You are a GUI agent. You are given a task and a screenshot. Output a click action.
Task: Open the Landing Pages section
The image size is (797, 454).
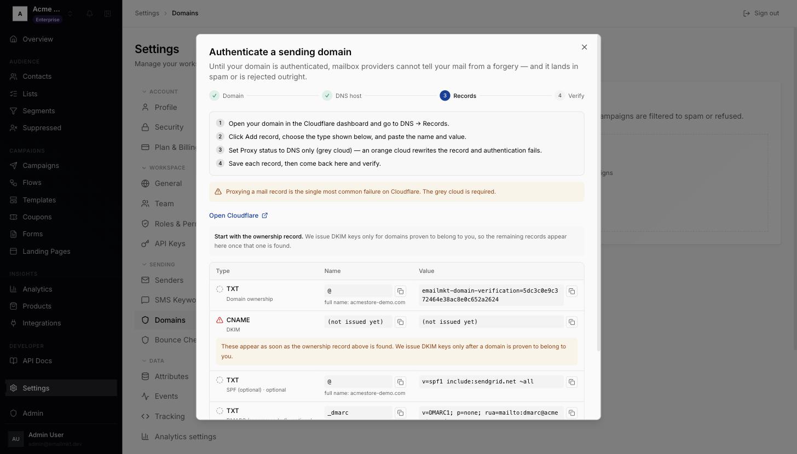click(61, 251)
